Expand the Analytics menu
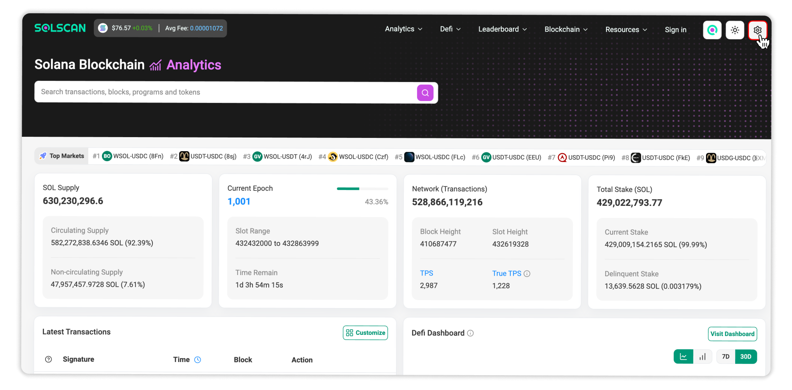792x390 pixels. click(404, 29)
